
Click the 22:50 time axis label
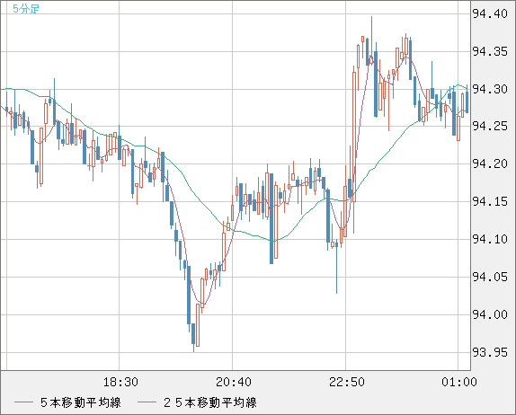tap(347, 382)
